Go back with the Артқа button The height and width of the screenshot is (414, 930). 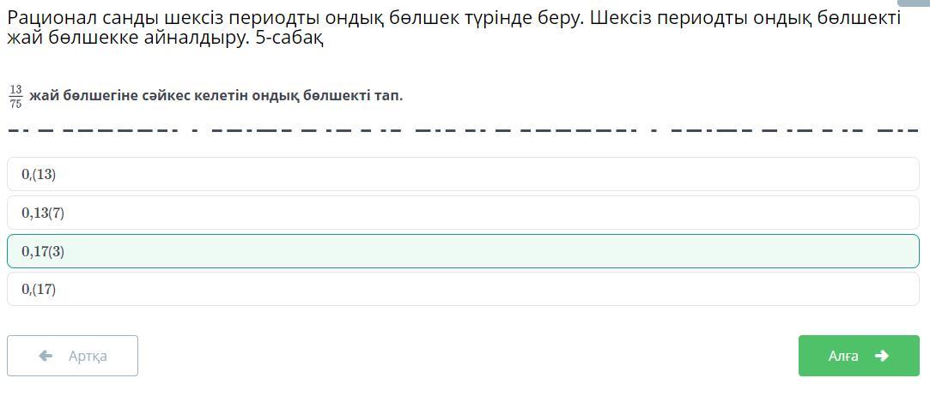[72, 356]
